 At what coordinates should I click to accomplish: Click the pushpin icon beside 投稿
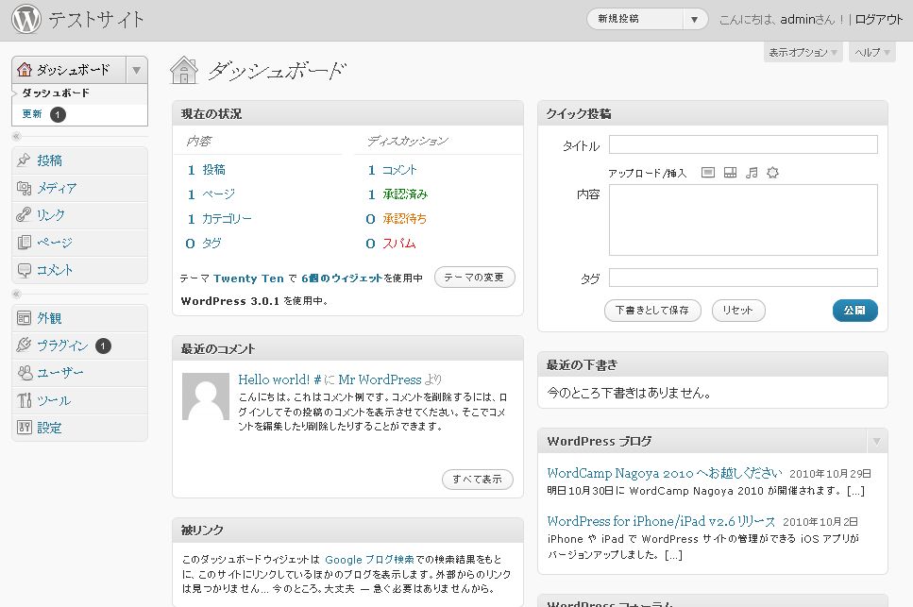(24, 160)
